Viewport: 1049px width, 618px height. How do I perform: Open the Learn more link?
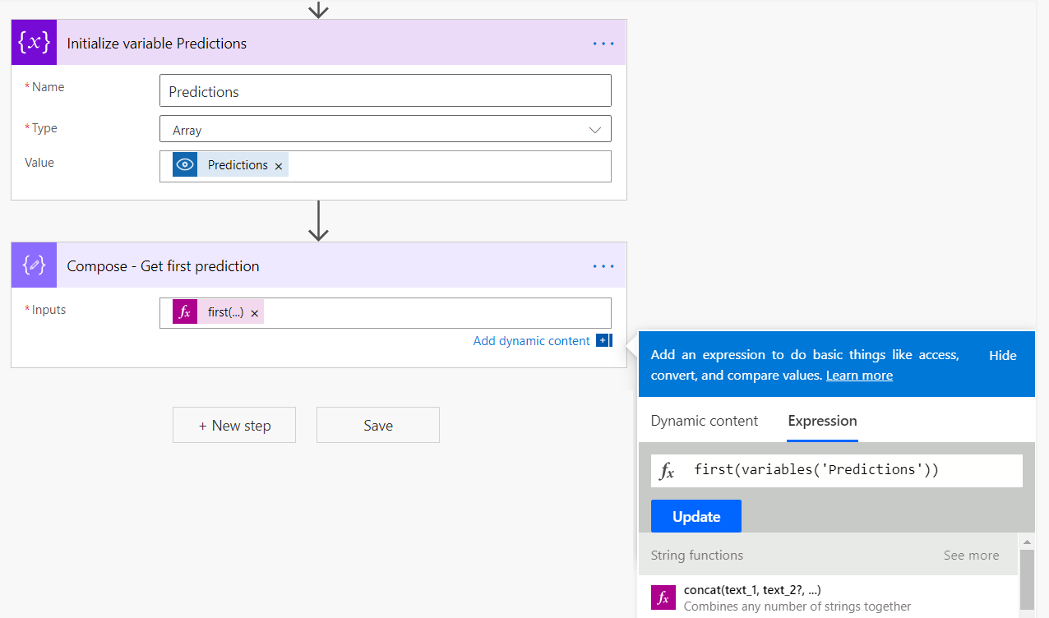tap(859, 376)
